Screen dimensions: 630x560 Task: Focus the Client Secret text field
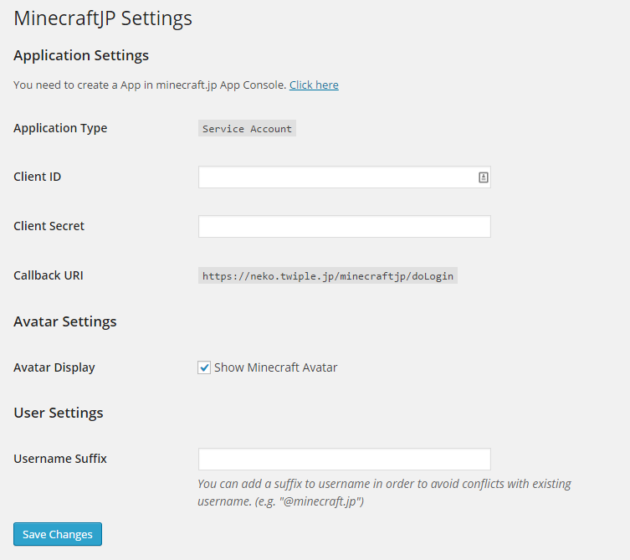click(x=344, y=227)
